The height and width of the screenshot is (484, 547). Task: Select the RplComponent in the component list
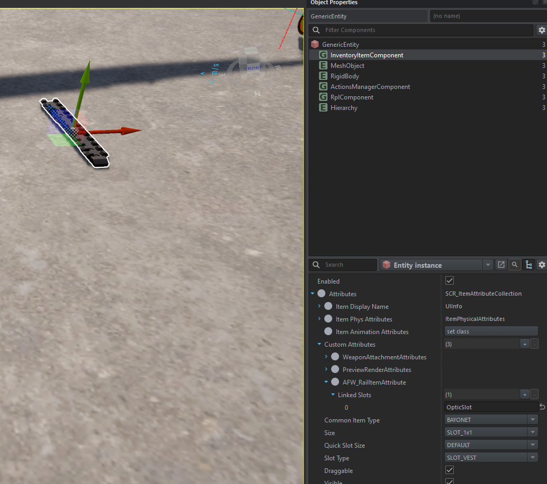coord(352,97)
